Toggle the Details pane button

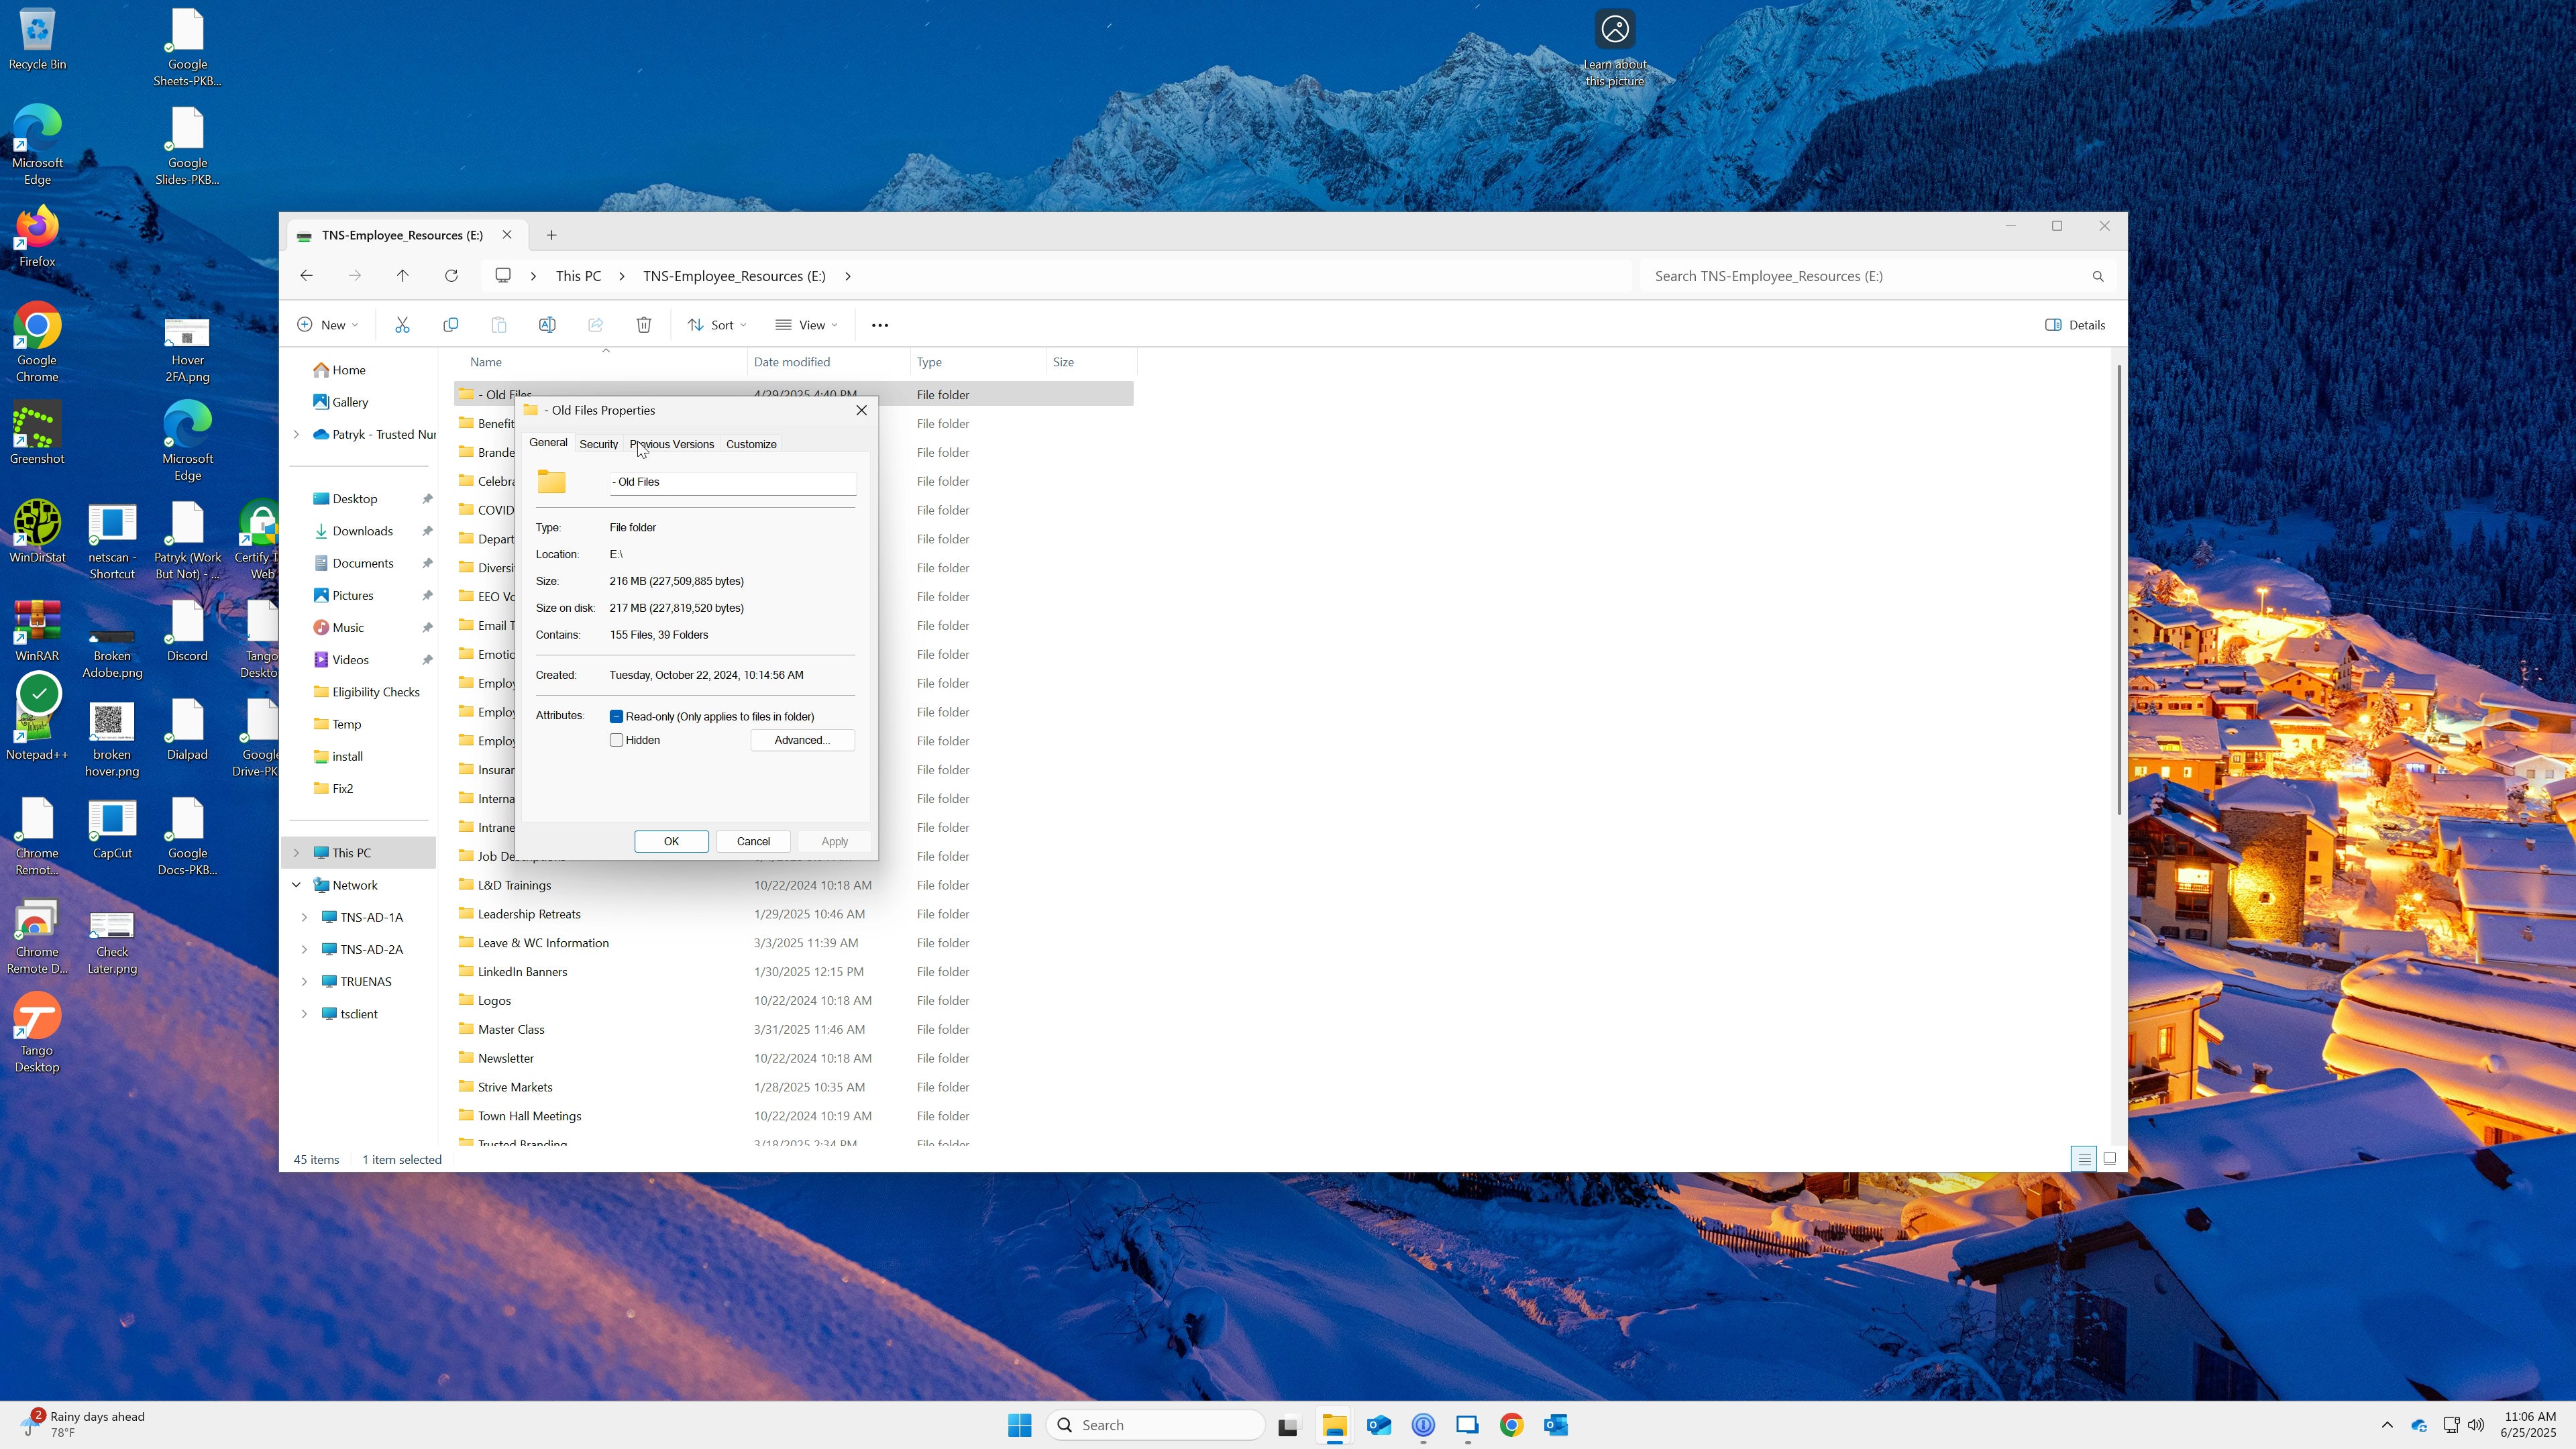tap(2076, 325)
